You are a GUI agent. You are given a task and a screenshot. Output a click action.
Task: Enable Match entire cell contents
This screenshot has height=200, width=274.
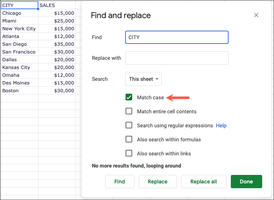tap(129, 111)
